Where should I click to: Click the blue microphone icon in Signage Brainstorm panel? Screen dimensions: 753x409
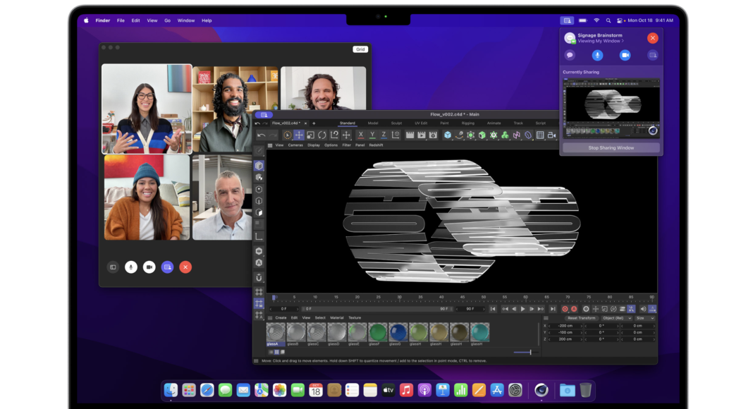pos(597,55)
